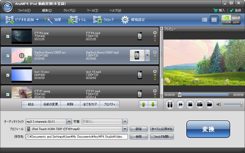The image size is (245, 153).
Task: Open the ツール(T) menu
Action: point(92,10)
